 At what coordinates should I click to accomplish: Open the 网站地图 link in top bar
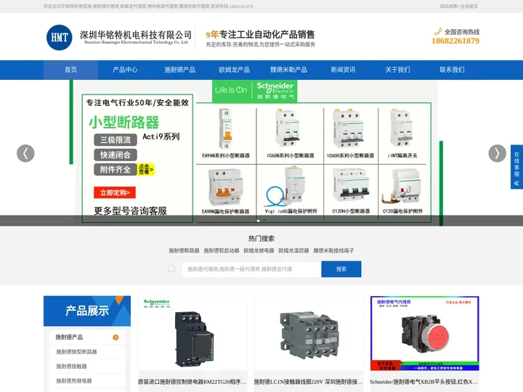tap(449, 6)
